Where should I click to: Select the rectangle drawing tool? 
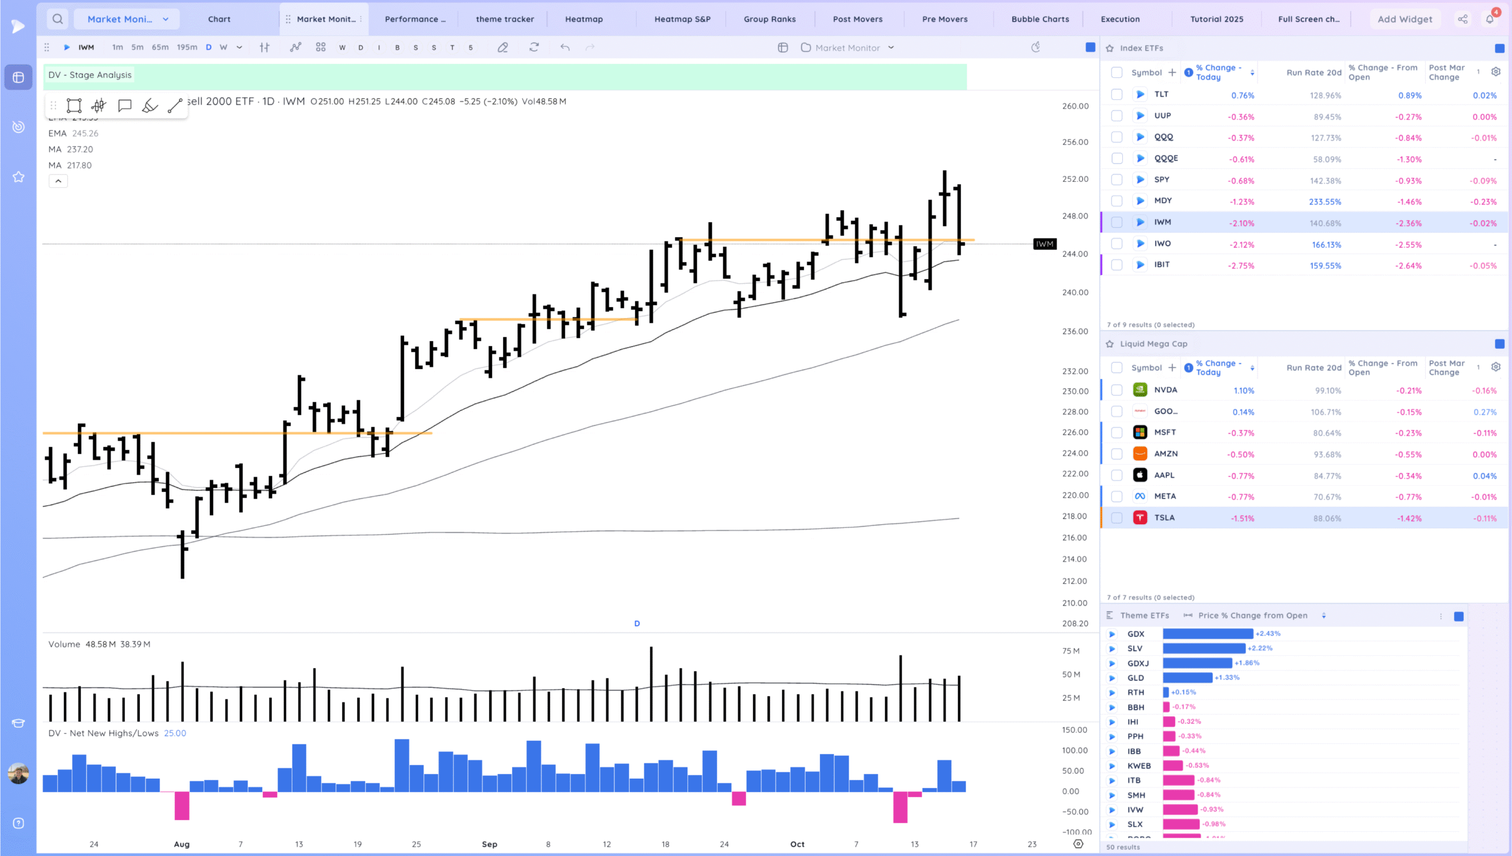74,106
